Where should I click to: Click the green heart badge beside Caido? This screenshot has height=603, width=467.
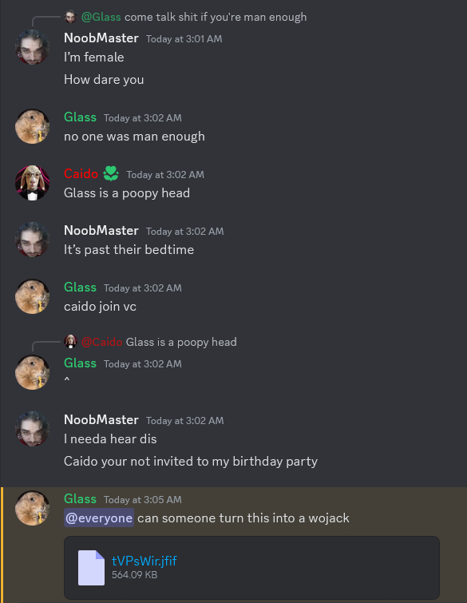pos(111,174)
